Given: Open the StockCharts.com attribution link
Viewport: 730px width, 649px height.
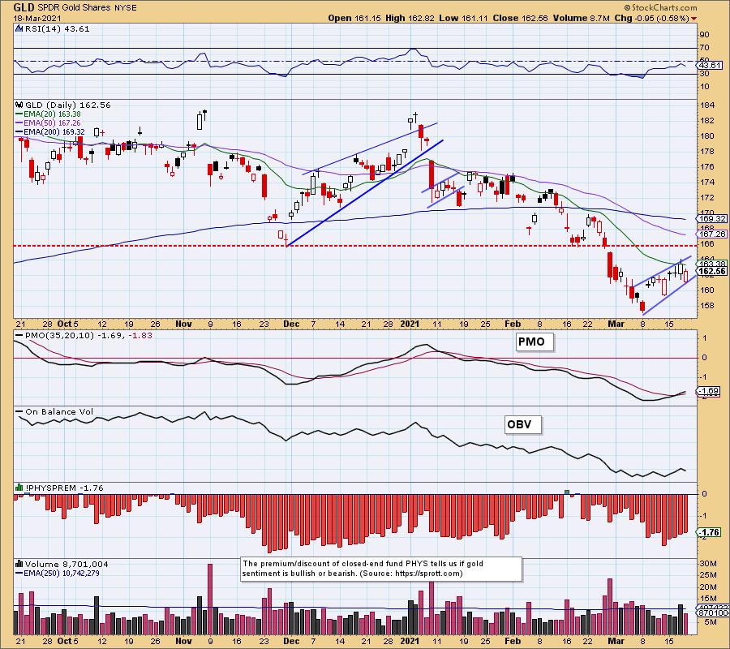Looking at the screenshot, I should (x=660, y=7).
